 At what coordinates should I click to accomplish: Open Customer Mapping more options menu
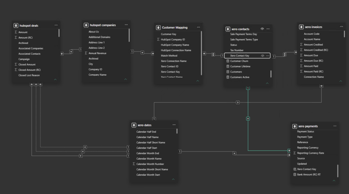coord(198,27)
